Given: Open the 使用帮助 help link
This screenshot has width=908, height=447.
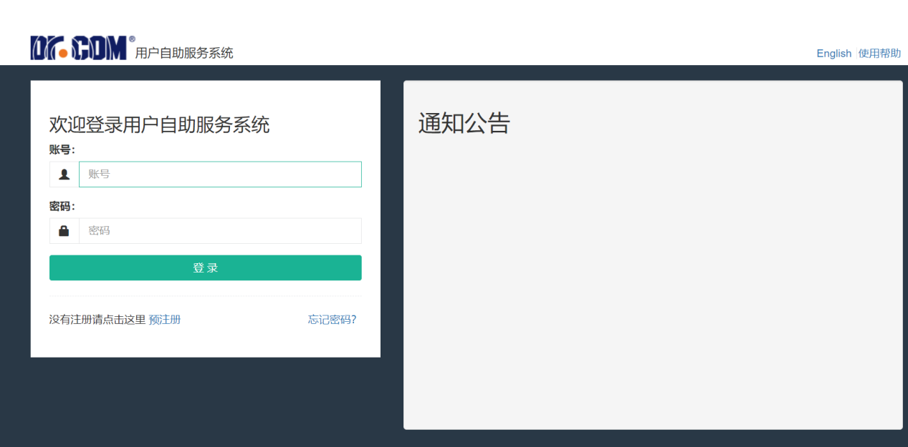Looking at the screenshot, I should click(x=879, y=54).
